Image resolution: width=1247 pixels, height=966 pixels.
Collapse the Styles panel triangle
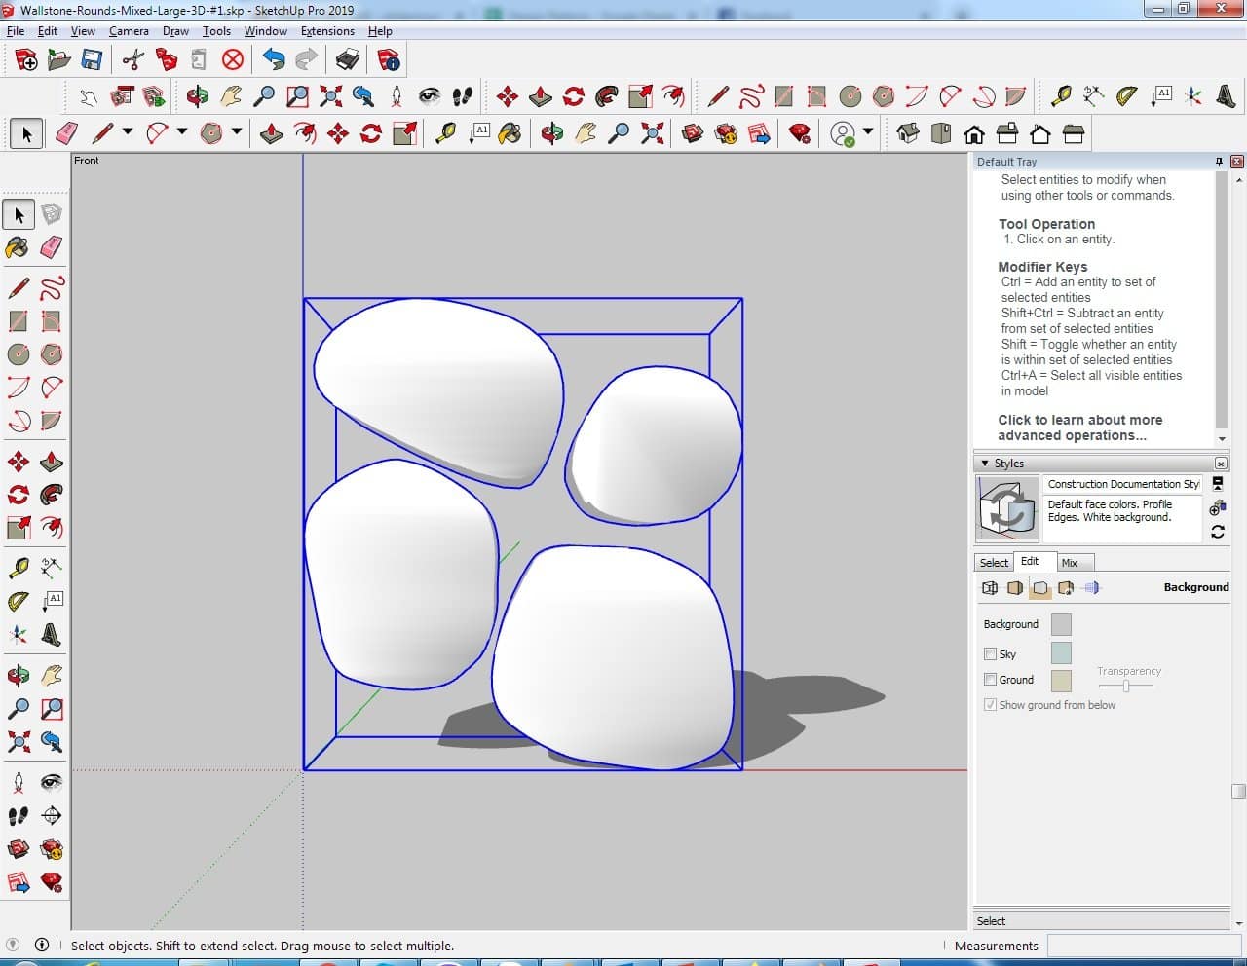(x=985, y=464)
